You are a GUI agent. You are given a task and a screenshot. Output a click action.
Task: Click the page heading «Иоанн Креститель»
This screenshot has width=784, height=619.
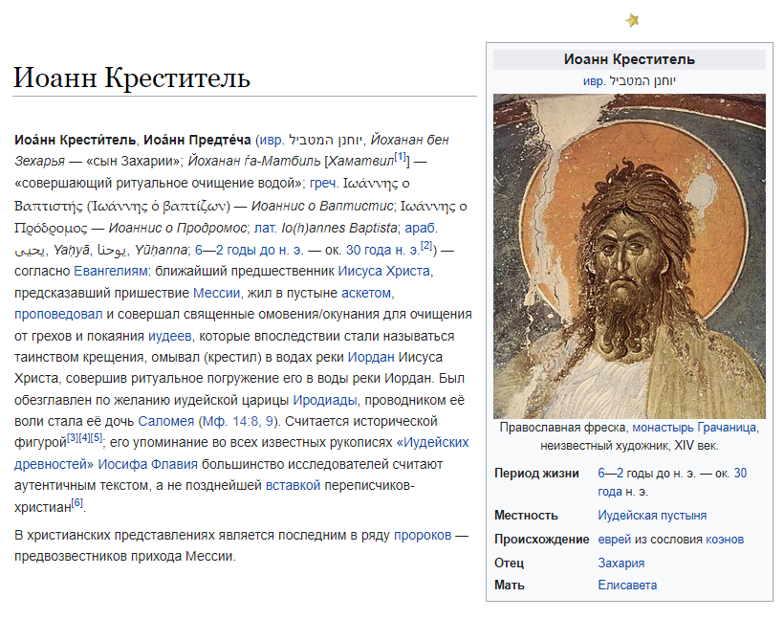coord(132,77)
